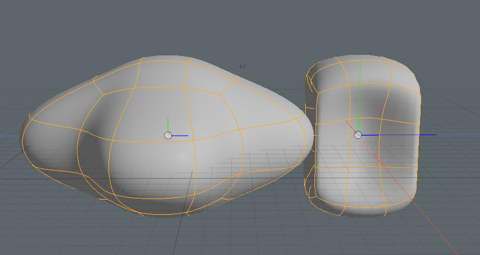Viewport: 480px width, 255px height.
Task: Grab the tall green axis on cylinder mesh
Action: point(360,94)
